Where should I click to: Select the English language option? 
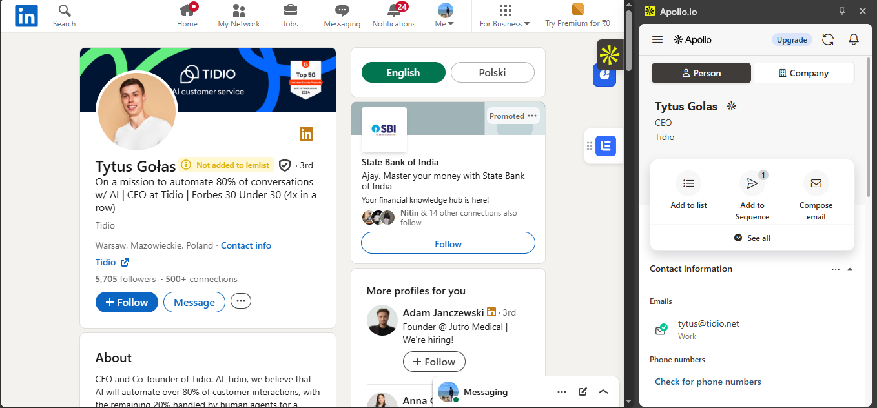tap(403, 72)
